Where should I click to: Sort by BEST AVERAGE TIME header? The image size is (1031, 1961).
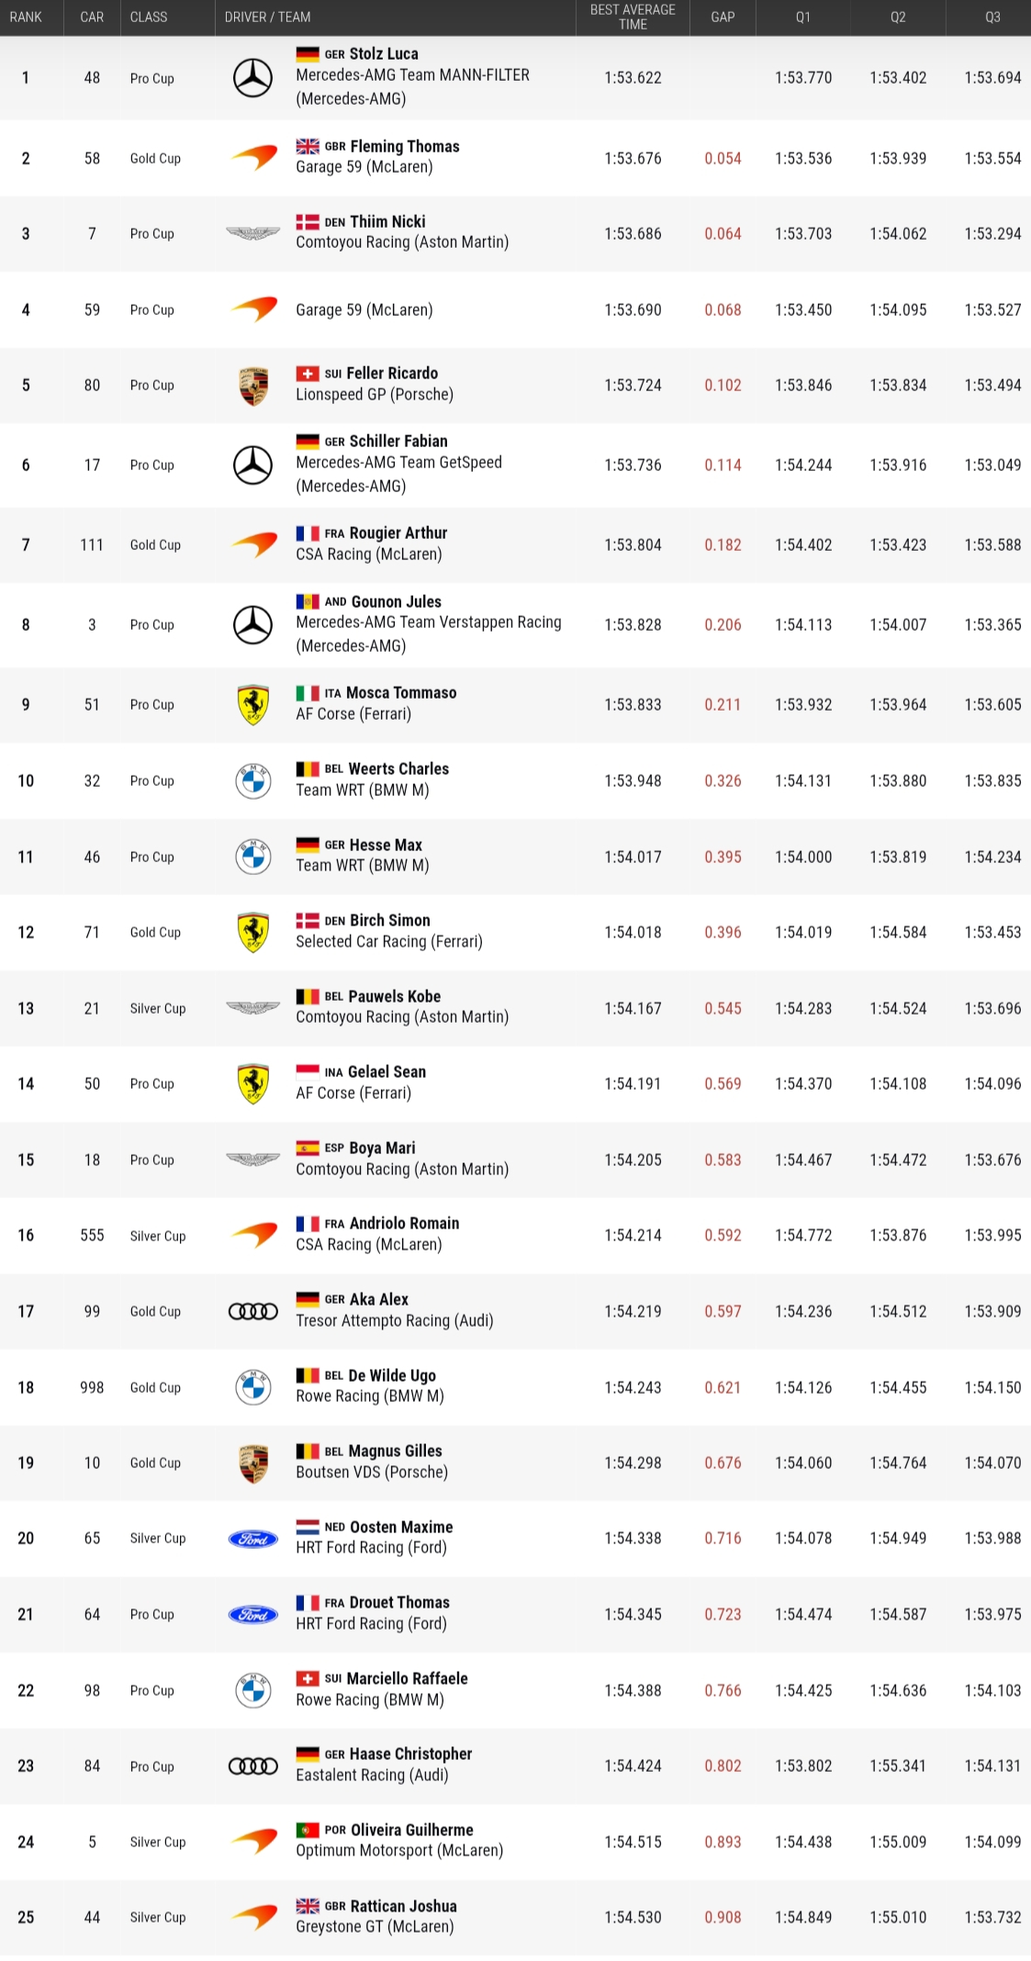pyautogui.click(x=633, y=17)
